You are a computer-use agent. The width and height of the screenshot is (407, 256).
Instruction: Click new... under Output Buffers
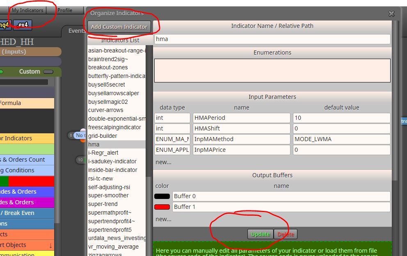click(x=163, y=219)
